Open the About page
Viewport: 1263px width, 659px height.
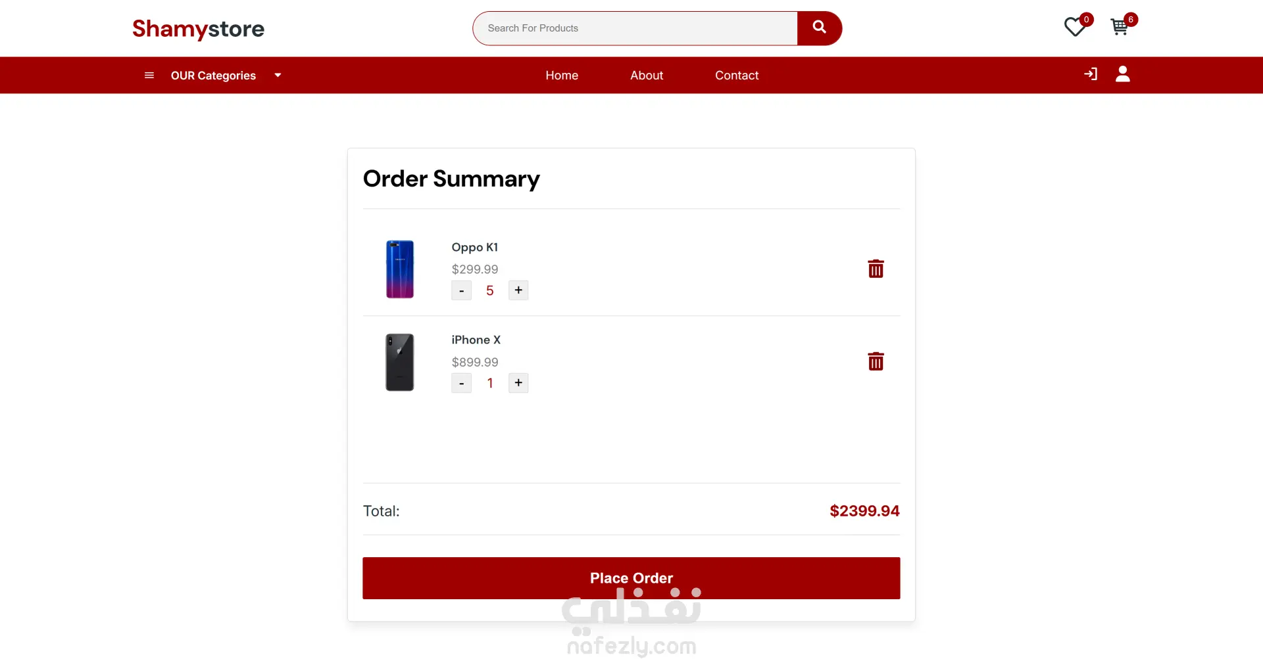click(x=647, y=76)
